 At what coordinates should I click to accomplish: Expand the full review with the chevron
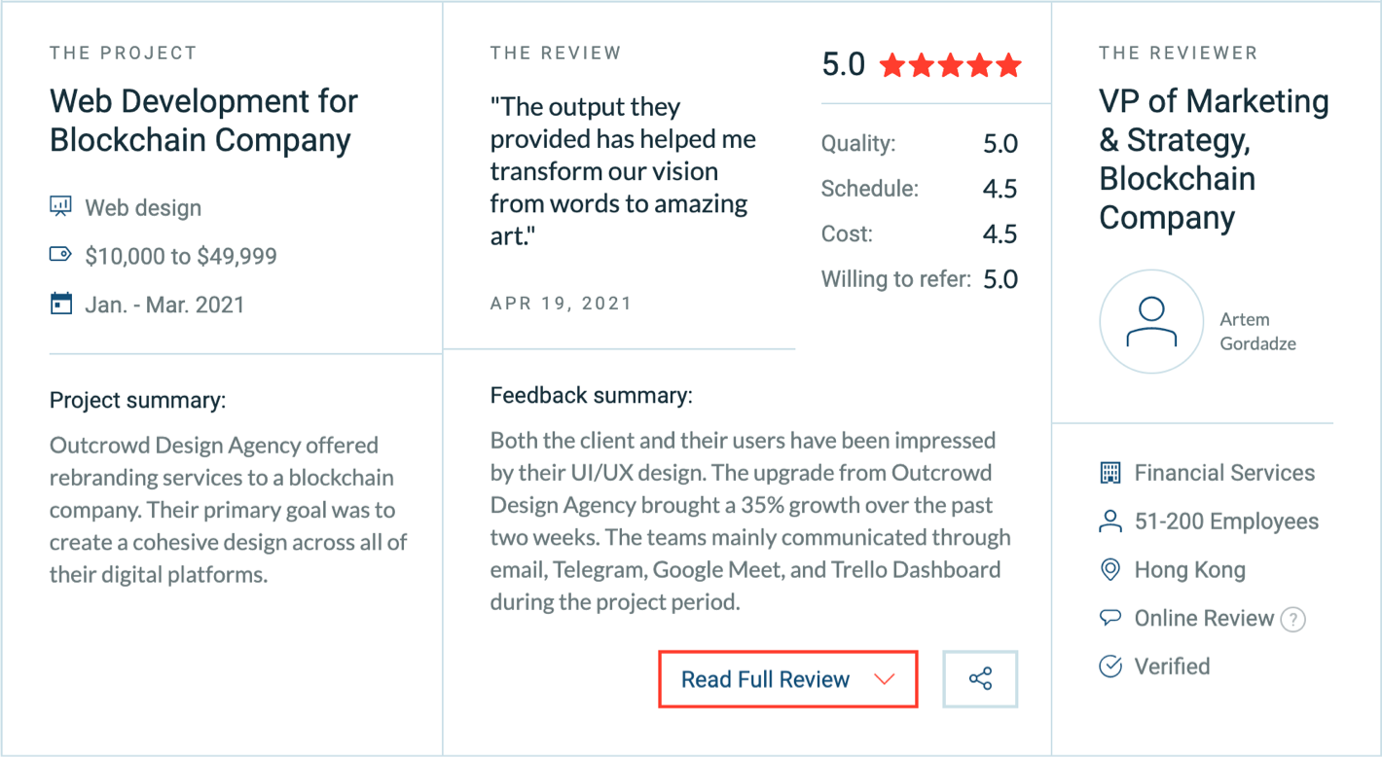pyautogui.click(x=884, y=678)
